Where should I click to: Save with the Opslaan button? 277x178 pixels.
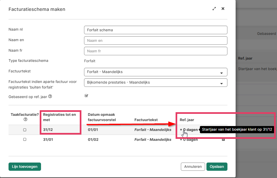click(x=217, y=167)
